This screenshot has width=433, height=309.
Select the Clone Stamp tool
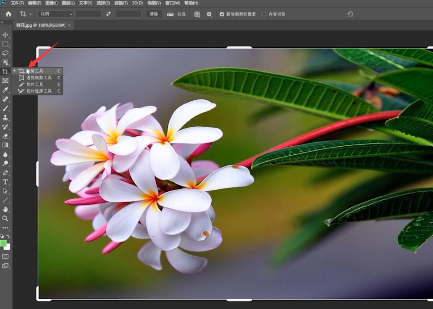point(5,118)
